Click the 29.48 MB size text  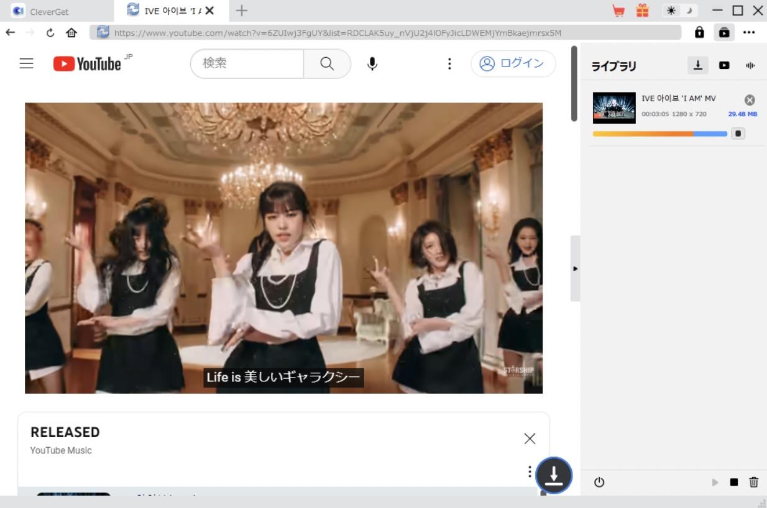tap(743, 114)
